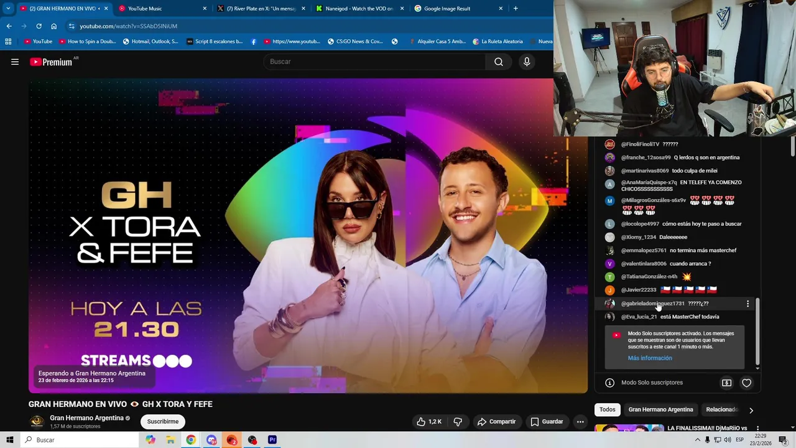
Task: Click the video title GRAN HERMANO EN VIVO
Action: point(121,404)
